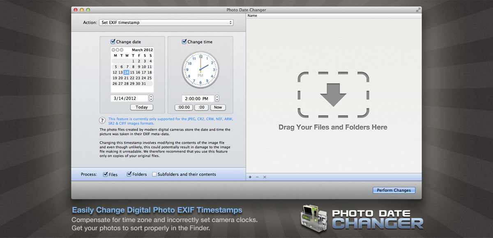Select day 5 in the March calendar
Viewport: 493px width, 238px height.
coord(115,67)
